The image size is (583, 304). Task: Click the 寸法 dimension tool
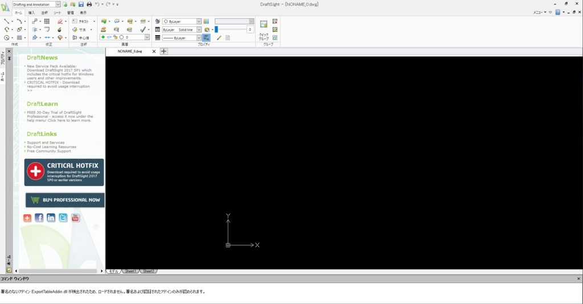point(79,30)
